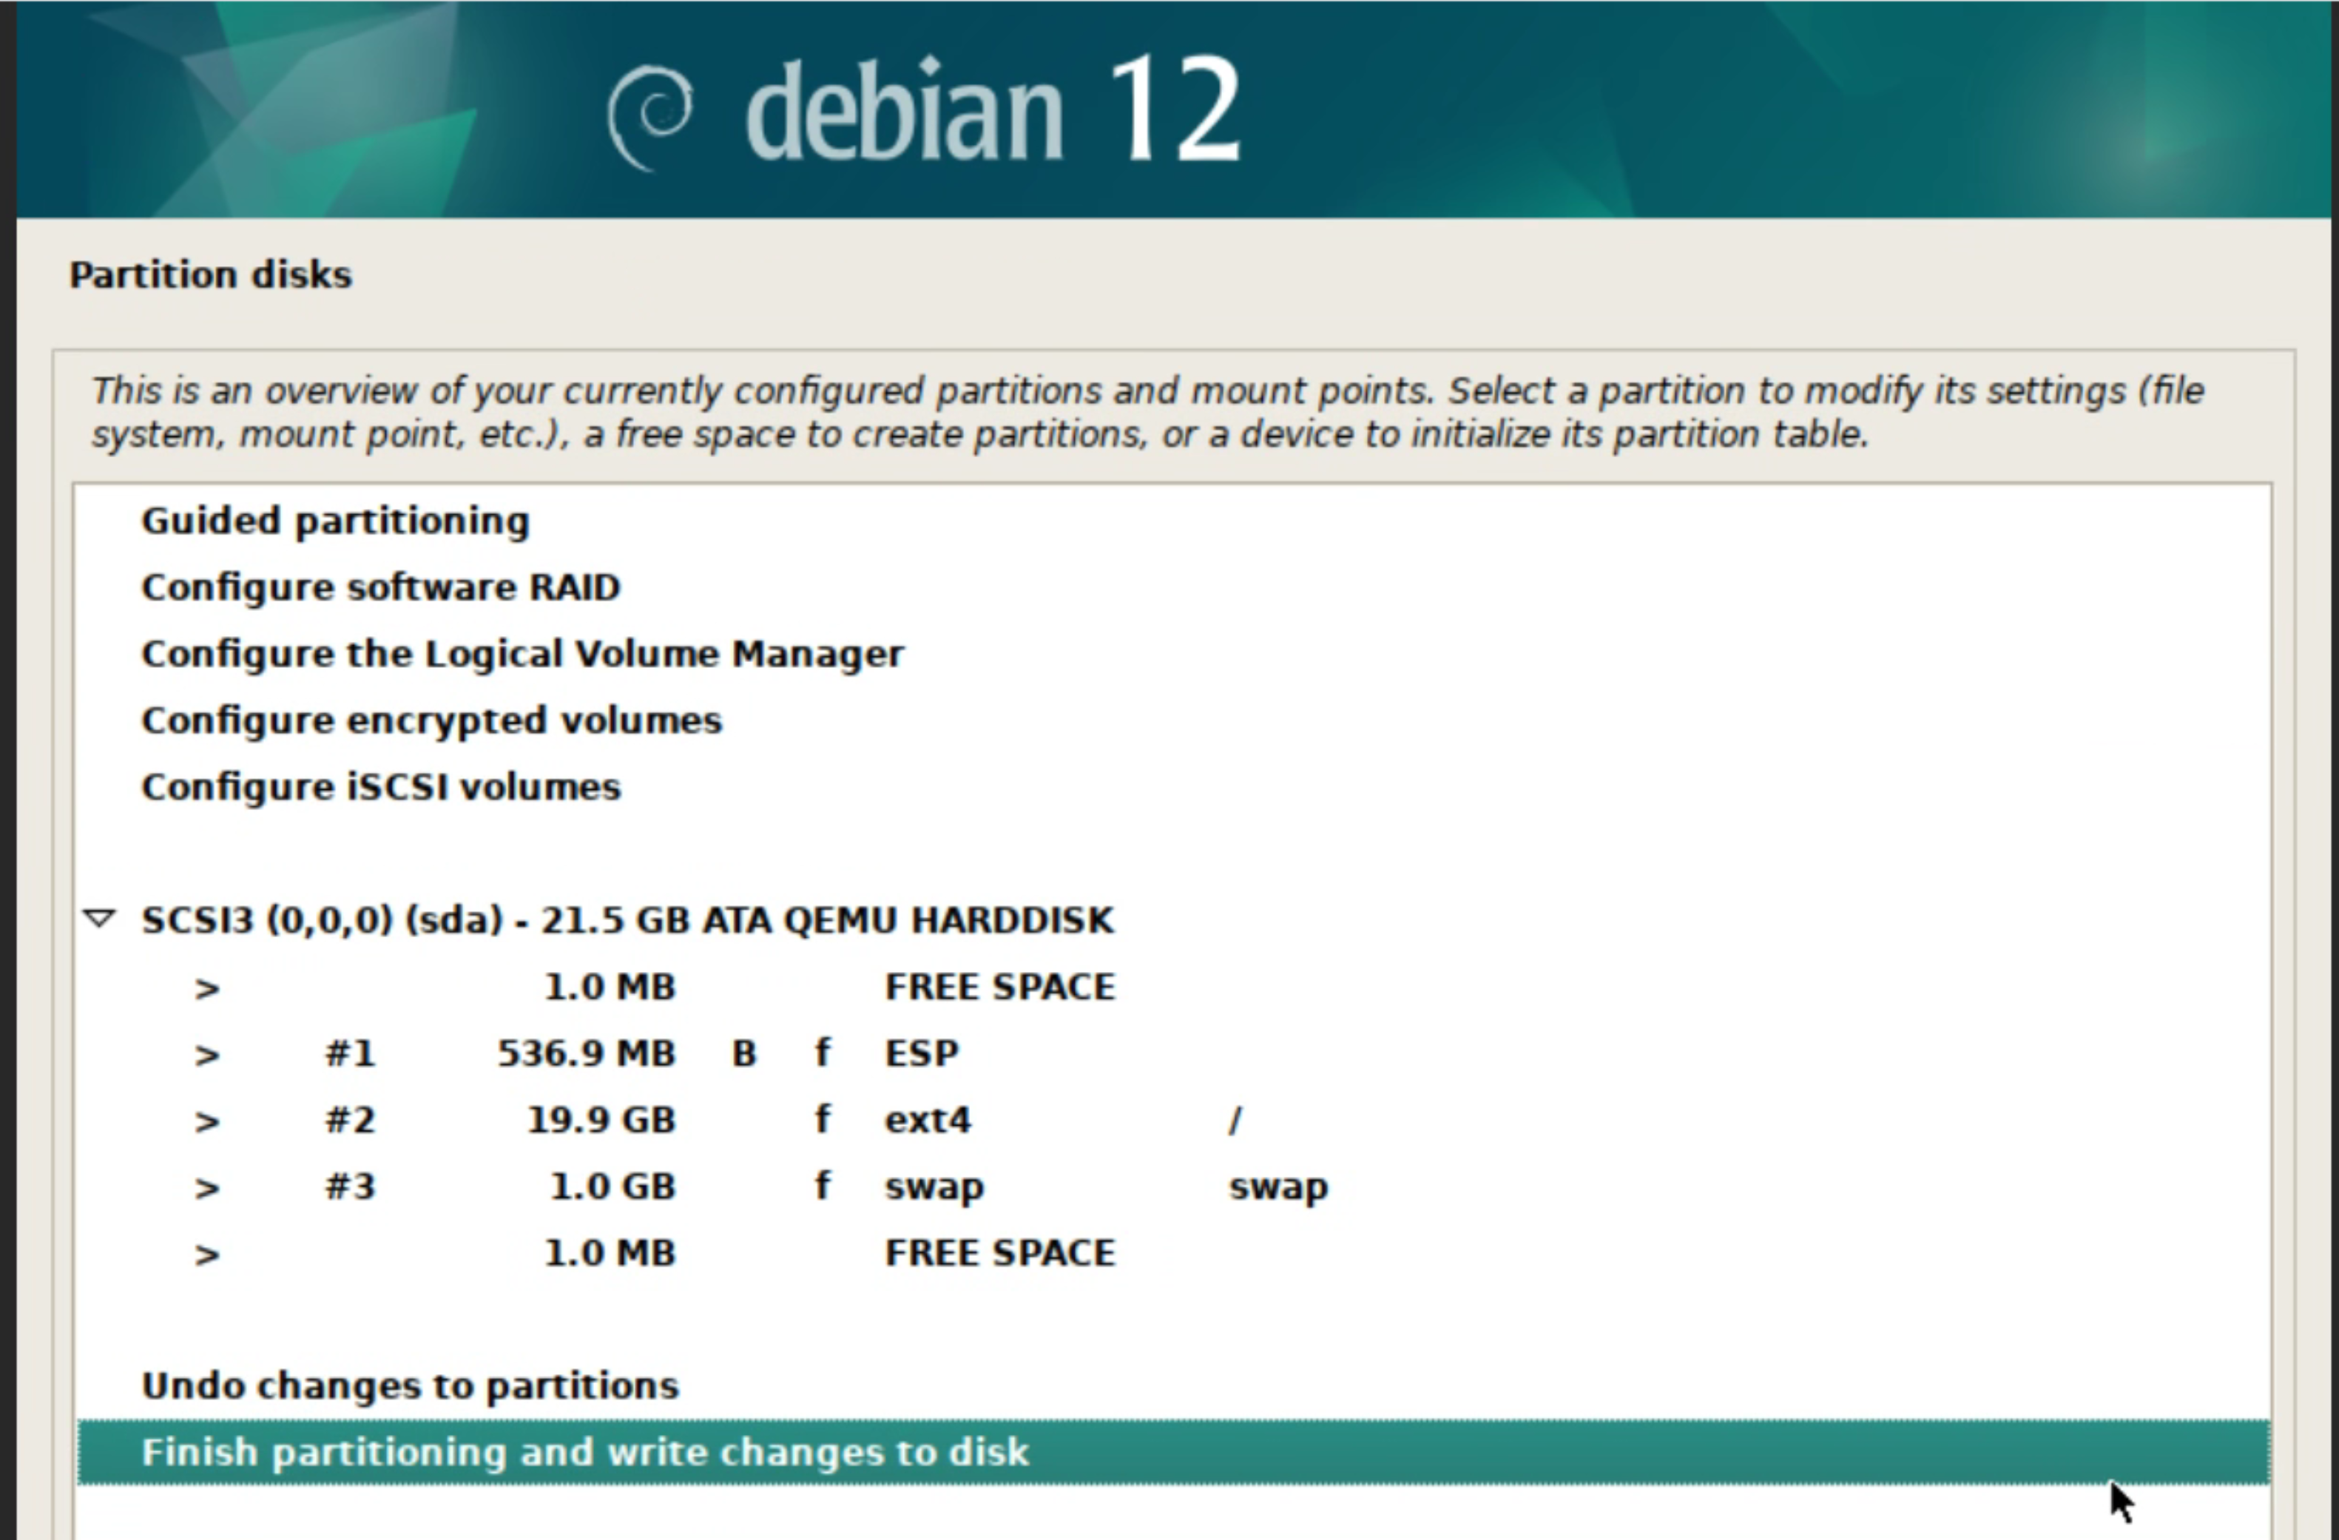Click the f format flag on partition #3
The width and height of the screenshot is (2339, 1540).
(x=823, y=1186)
